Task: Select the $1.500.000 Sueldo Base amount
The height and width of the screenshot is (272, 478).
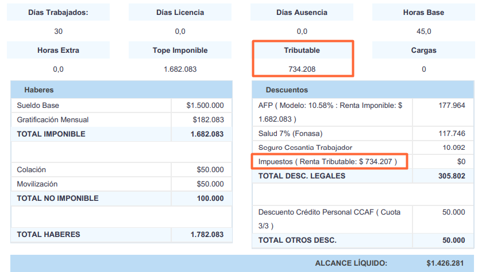Action: [x=205, y=106]
